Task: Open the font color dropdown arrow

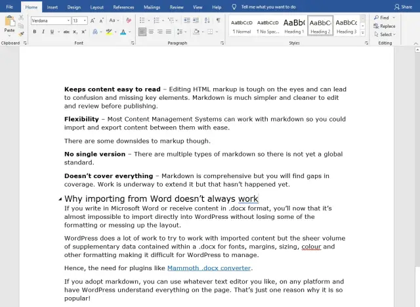Action: tap(130, 32)
